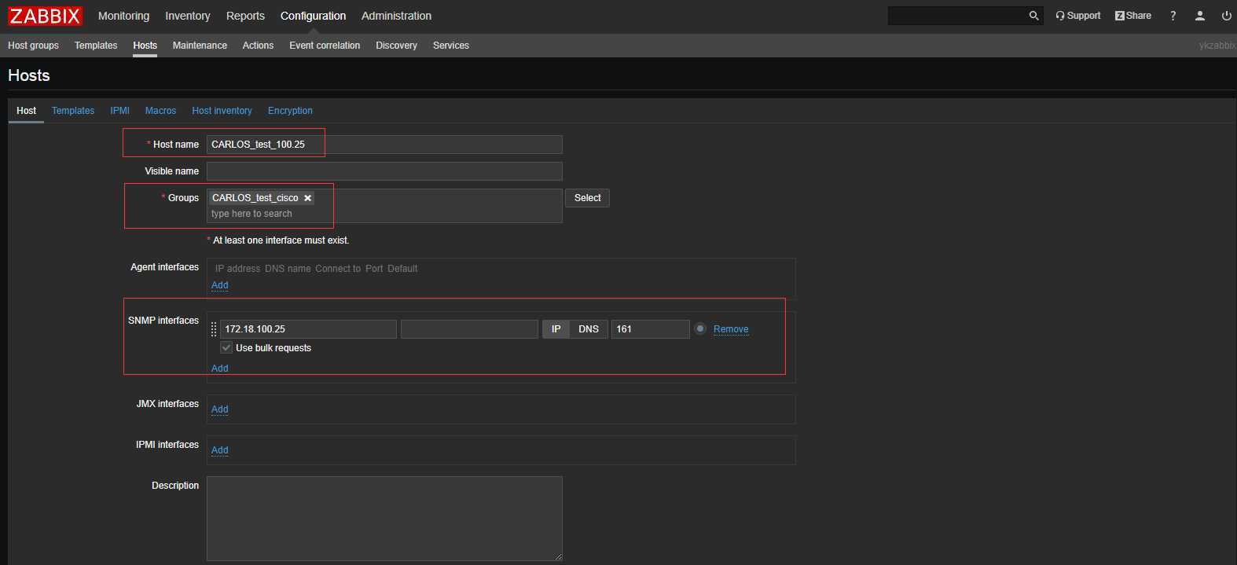Click the search magnifier icon
The width and height of the screenshot is (1237, 565).
(x=1033, y=16)
